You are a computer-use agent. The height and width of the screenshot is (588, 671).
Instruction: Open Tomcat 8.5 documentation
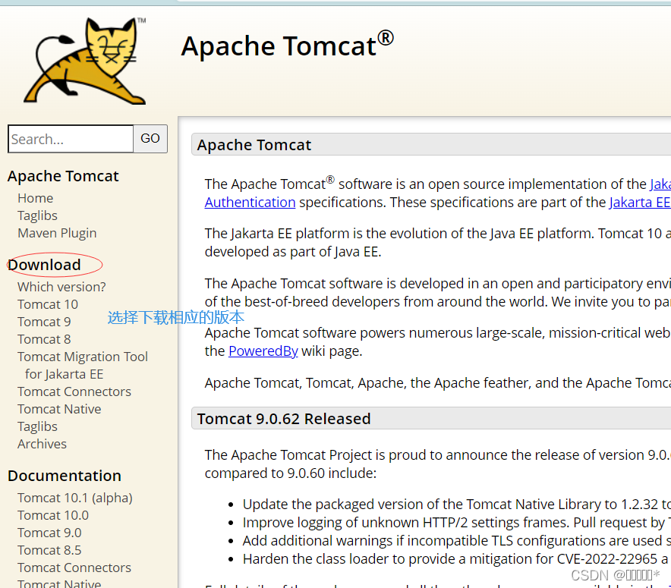click(49, 550)
